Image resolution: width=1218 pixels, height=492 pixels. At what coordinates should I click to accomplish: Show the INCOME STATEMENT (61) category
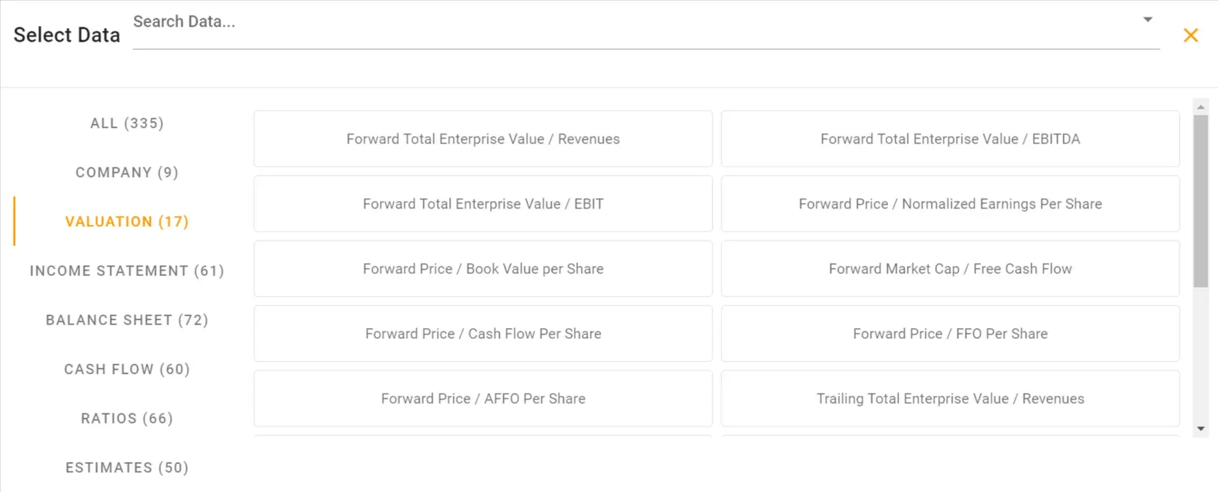click(x=127, y=271)
